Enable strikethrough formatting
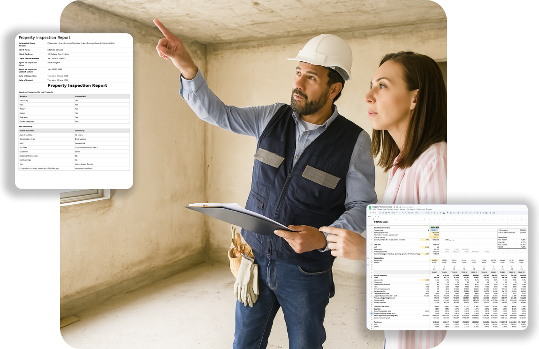This screenshot has height=349, width=539. point(440,213)
